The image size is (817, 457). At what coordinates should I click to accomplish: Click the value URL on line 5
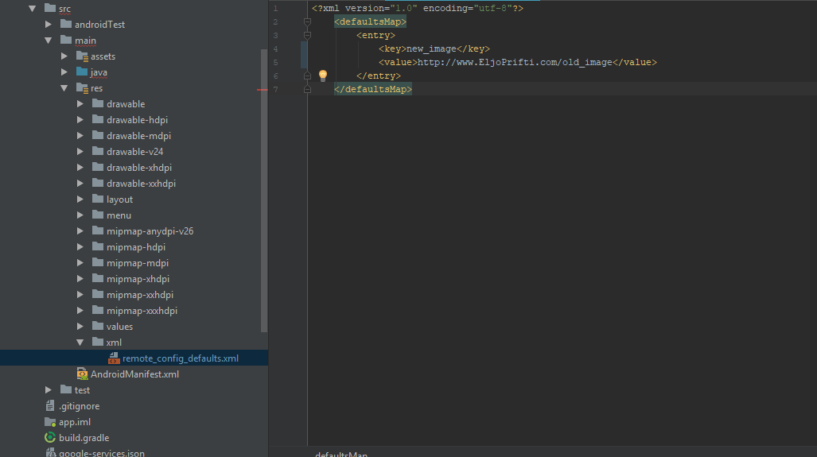[x=515, y=63]
